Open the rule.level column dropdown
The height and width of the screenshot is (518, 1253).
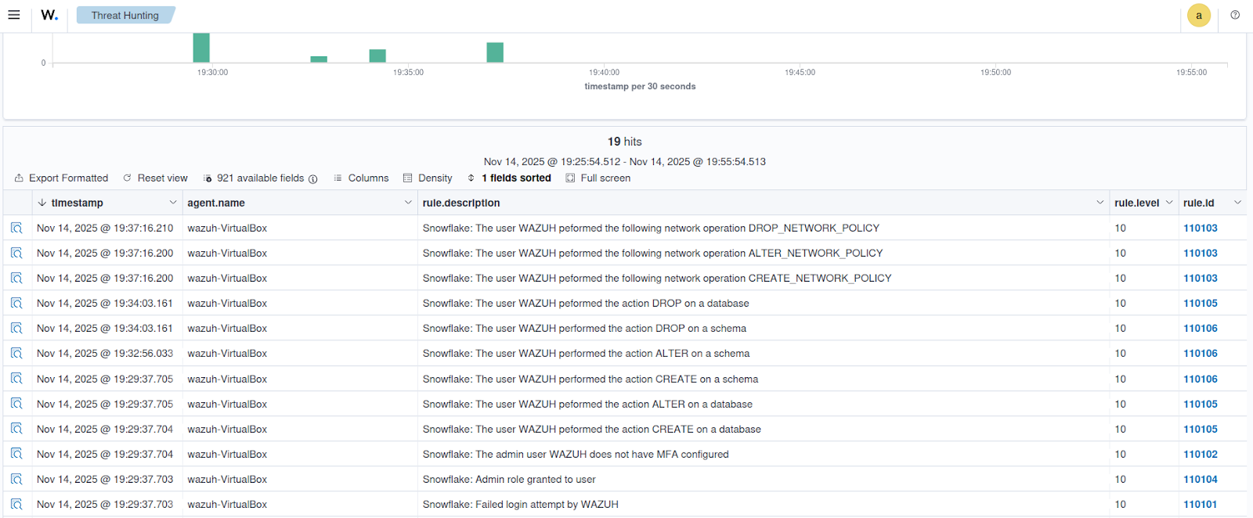click(x=1169, y=203)
